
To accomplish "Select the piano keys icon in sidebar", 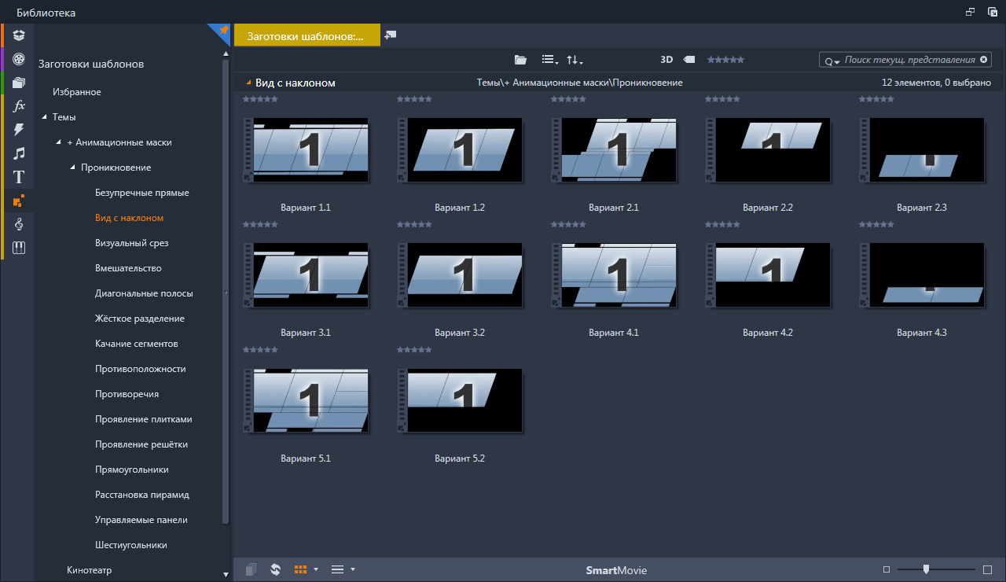I will pos(19,248).
